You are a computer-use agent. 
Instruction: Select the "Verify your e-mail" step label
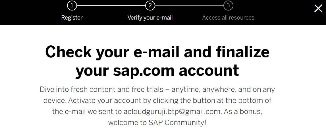point(150,18)
